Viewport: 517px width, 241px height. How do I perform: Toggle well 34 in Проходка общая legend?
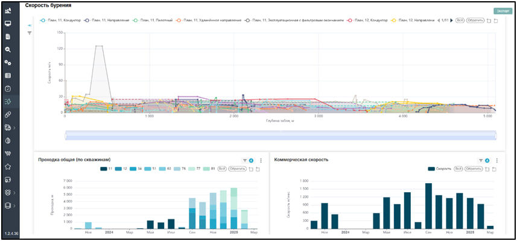136,169
